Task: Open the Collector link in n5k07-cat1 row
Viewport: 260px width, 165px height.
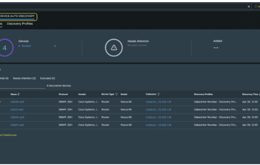Action: pos(159,125)
